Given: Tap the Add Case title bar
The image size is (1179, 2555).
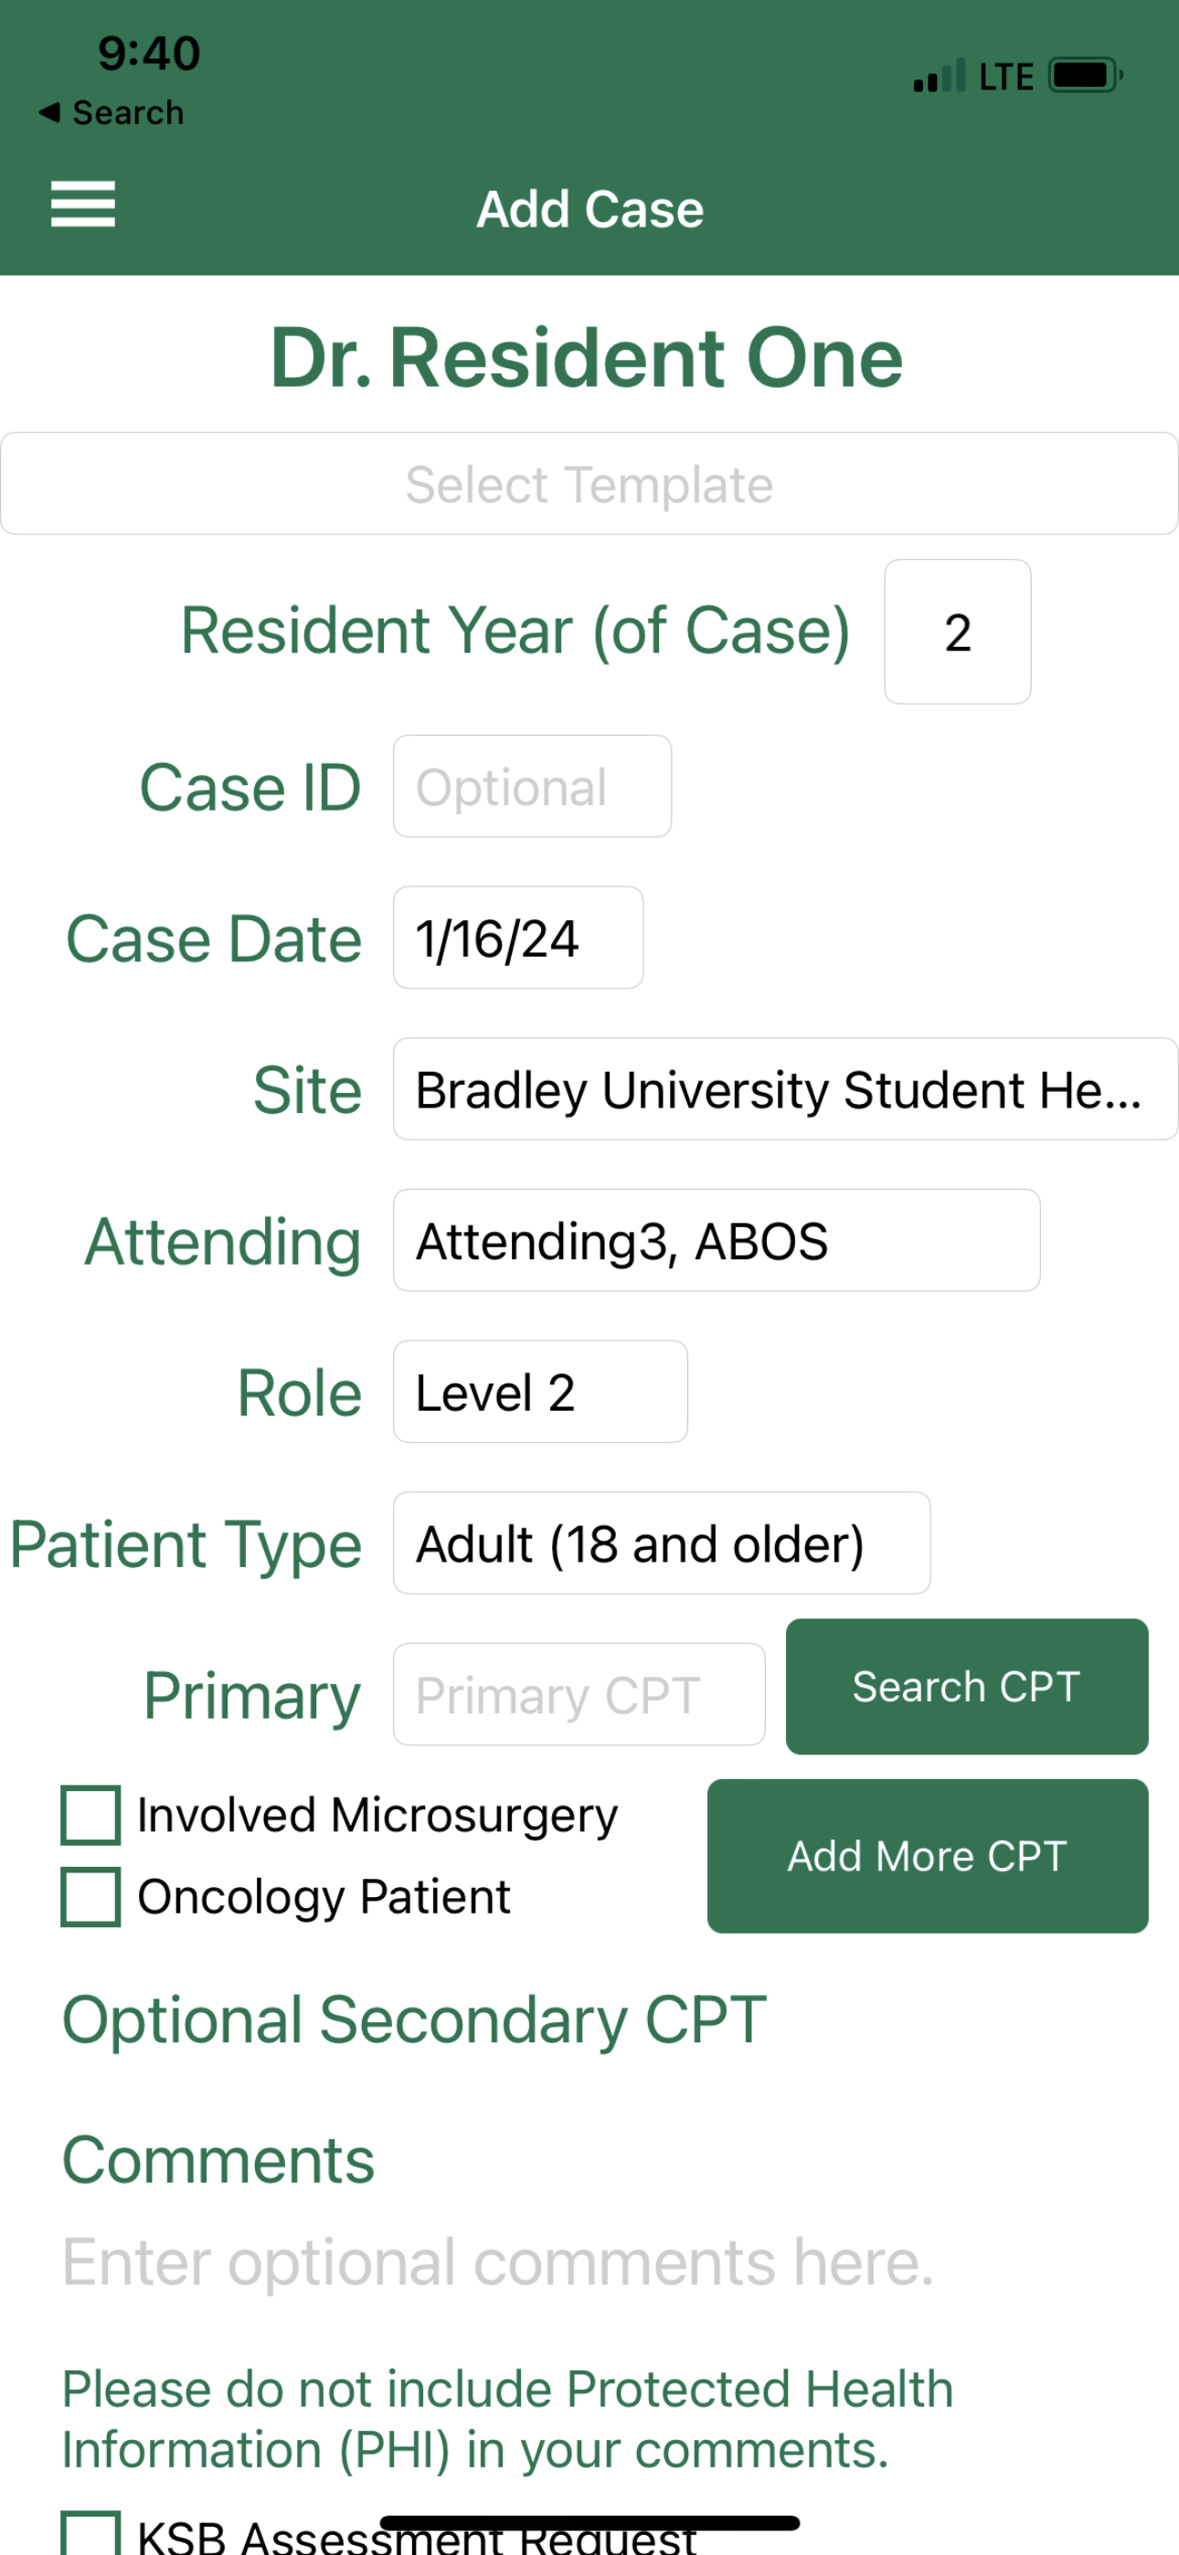Looking at the screenshot, I should point(589,209).
